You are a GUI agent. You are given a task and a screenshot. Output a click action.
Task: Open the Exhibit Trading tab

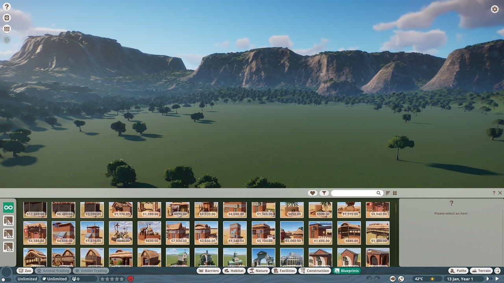click(x=91, y=271)
